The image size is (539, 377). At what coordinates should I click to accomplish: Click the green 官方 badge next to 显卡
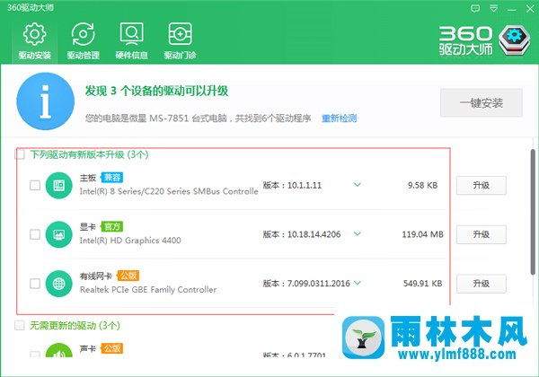pos(111,226)
